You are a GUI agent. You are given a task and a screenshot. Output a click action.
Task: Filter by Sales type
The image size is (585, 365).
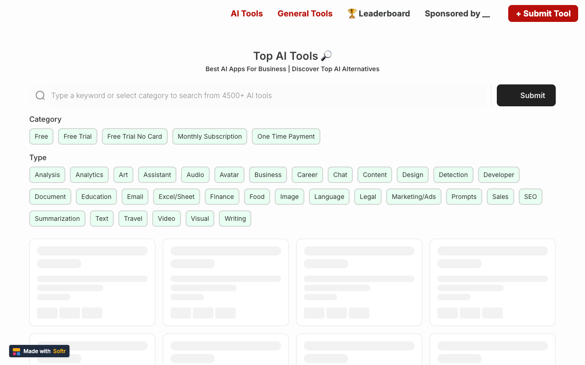[x=500, y=197]
